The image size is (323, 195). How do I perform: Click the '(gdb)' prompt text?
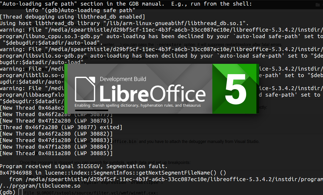[x=8, y=192]
